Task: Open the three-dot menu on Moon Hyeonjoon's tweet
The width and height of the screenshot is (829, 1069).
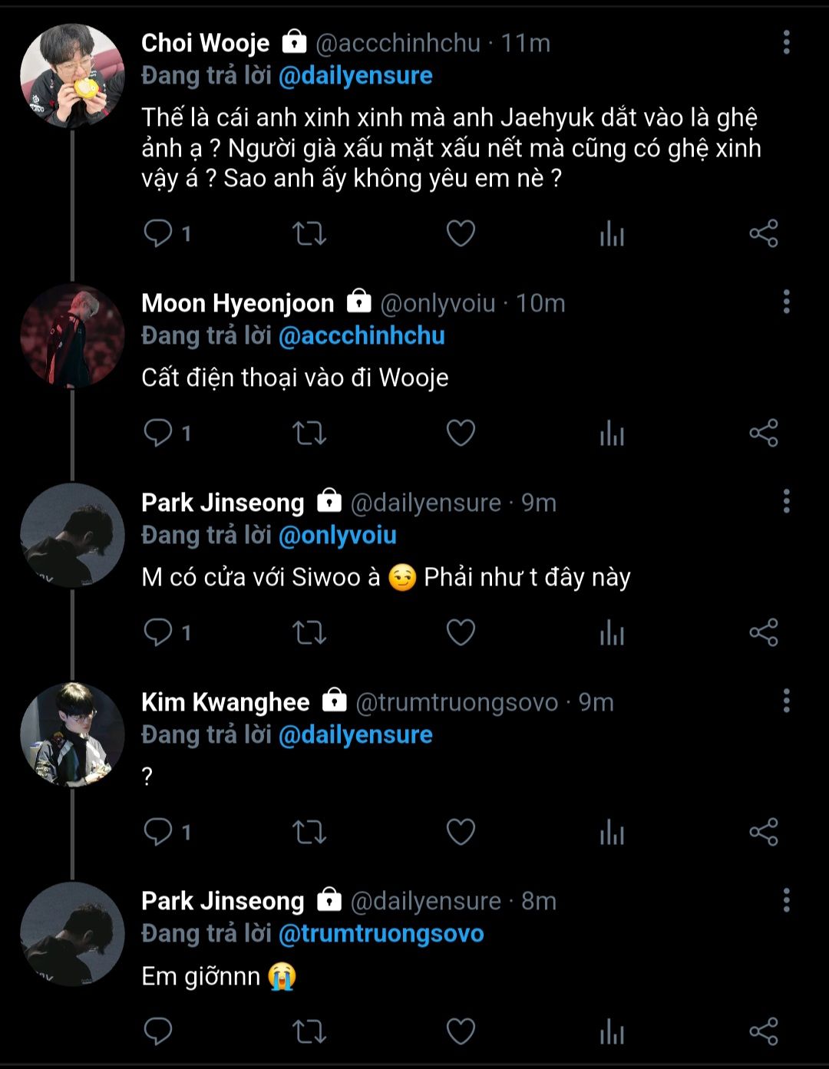Action: click(x=786, y=302)
